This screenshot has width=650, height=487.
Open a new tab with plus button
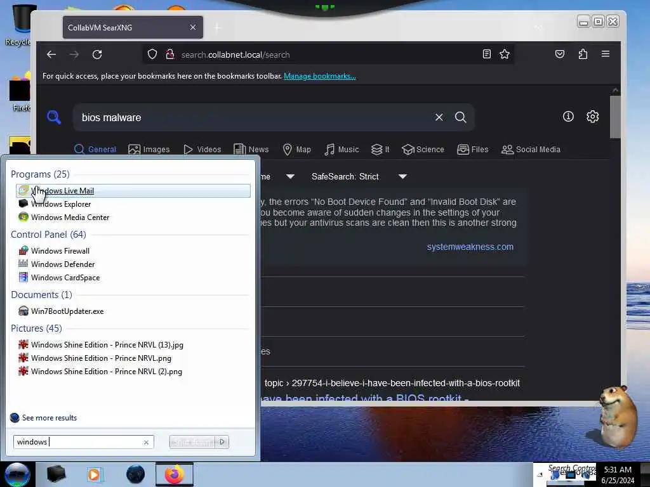(217, 28)
